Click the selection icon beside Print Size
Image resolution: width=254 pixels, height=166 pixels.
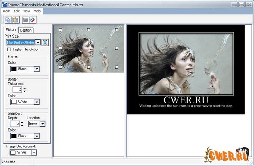(x=45, y=43)
